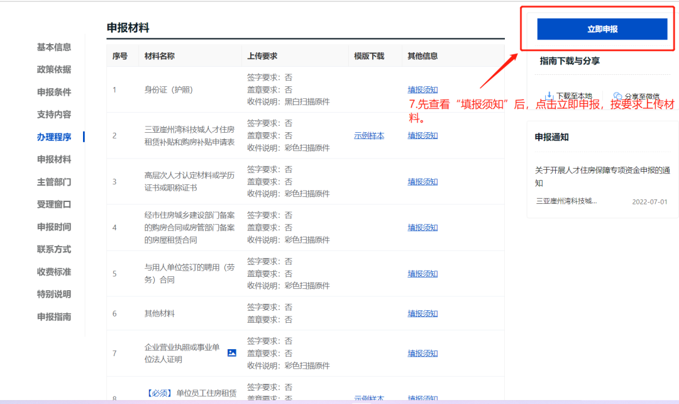Open 填报须知 for 企业营业执照 row
The image size is (679, 404).
pyautogui.click(x=422, y=353)
